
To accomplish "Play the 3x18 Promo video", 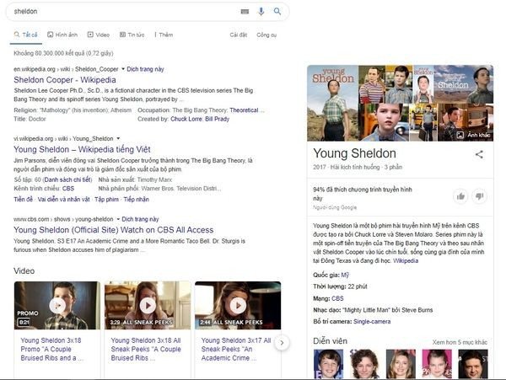I will coord(57,305).
